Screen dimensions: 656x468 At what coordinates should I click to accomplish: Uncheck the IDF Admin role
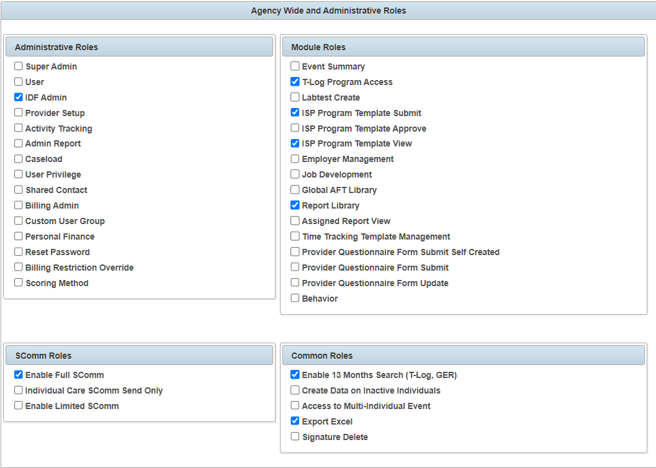pos(18,97)
